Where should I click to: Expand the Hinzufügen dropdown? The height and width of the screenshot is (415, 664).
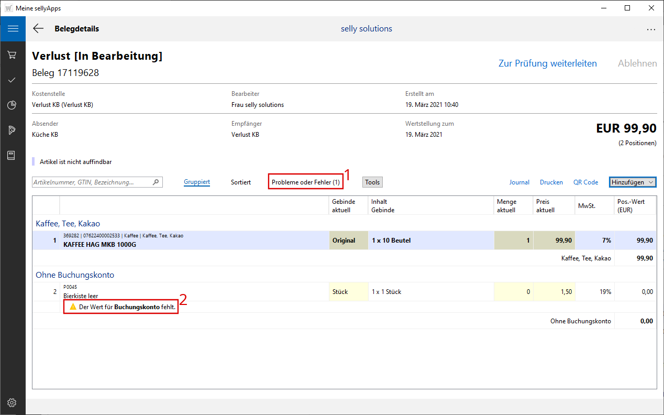(633, 182)
